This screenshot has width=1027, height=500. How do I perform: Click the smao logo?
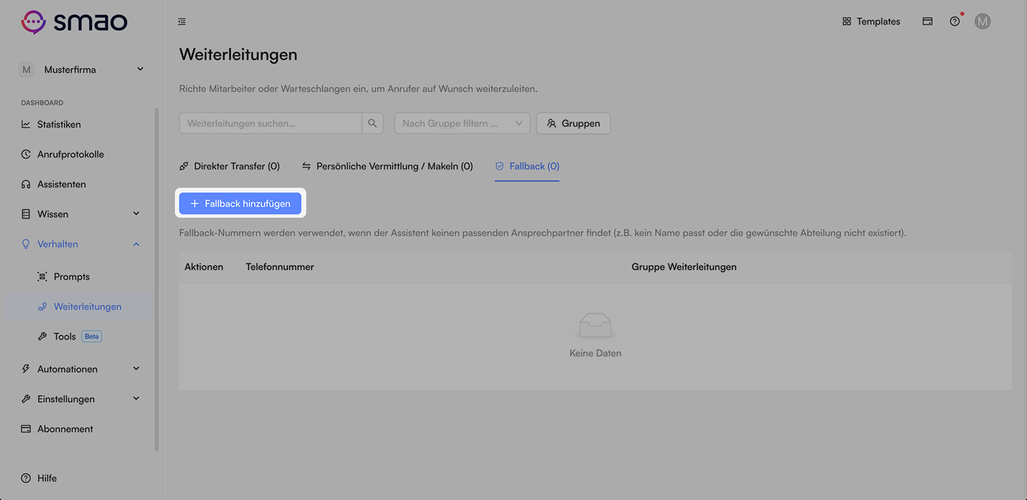[x=74, y=22]
